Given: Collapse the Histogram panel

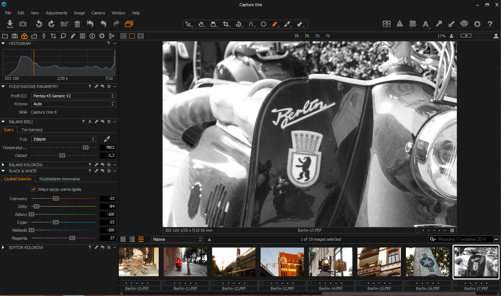Looking at the screenshot, I should pos(3,43).
